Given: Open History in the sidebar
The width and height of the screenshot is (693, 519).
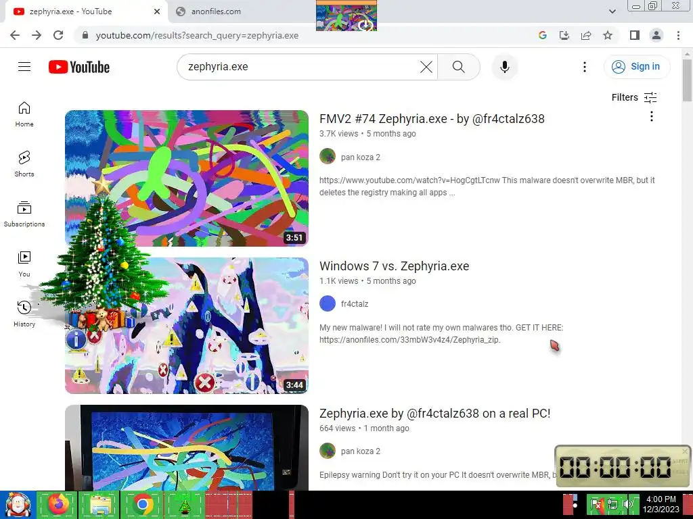Looking at the screenshot, I should (x=24, y=314).
